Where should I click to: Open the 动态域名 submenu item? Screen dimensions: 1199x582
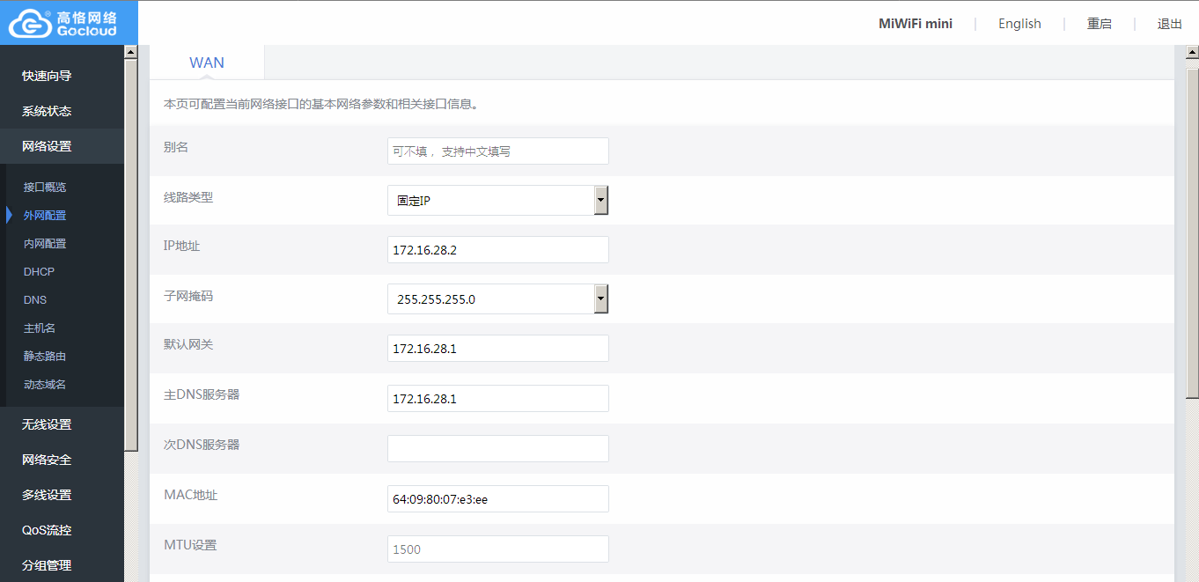(45, 385)
